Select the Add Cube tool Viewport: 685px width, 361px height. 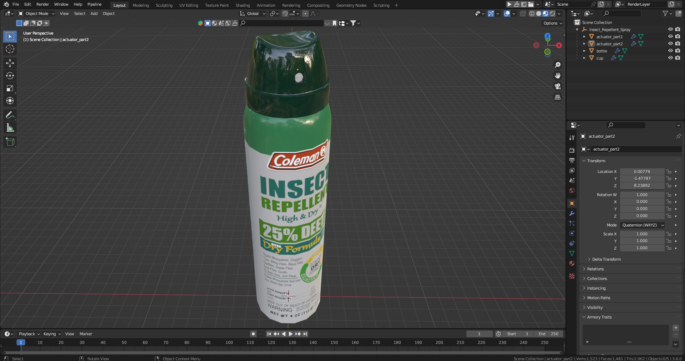point(10,142)
